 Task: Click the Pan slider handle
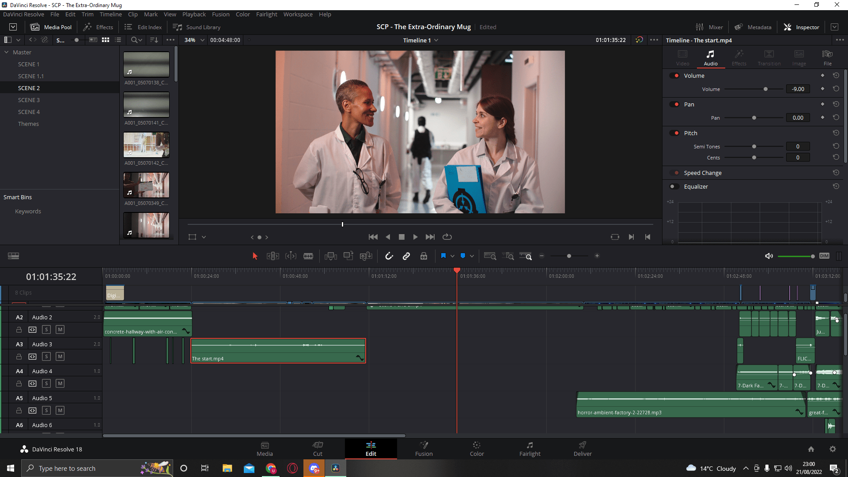coord(754,118)
